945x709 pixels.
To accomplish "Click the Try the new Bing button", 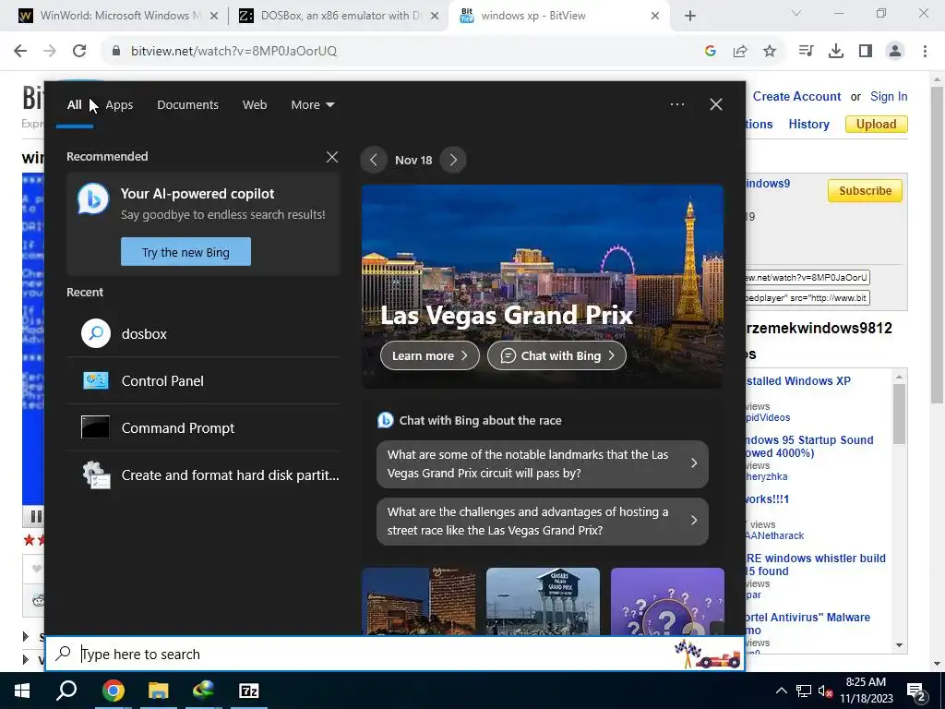I will pyautogui.click(x=185, y=252).
